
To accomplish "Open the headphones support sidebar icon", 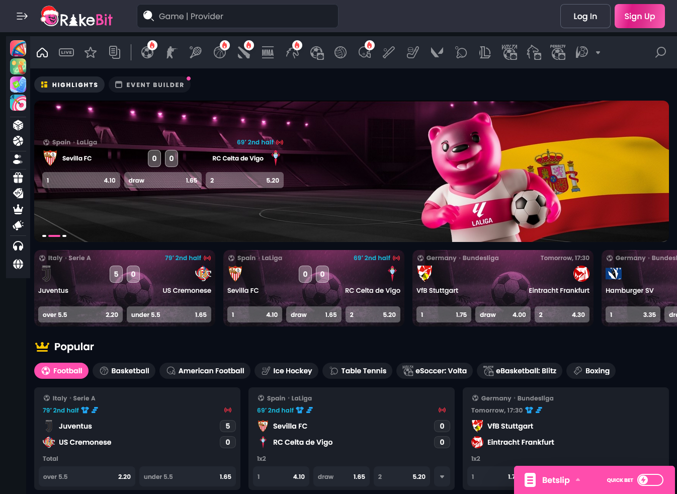I will pyautogui.click(x=18, y=246).
